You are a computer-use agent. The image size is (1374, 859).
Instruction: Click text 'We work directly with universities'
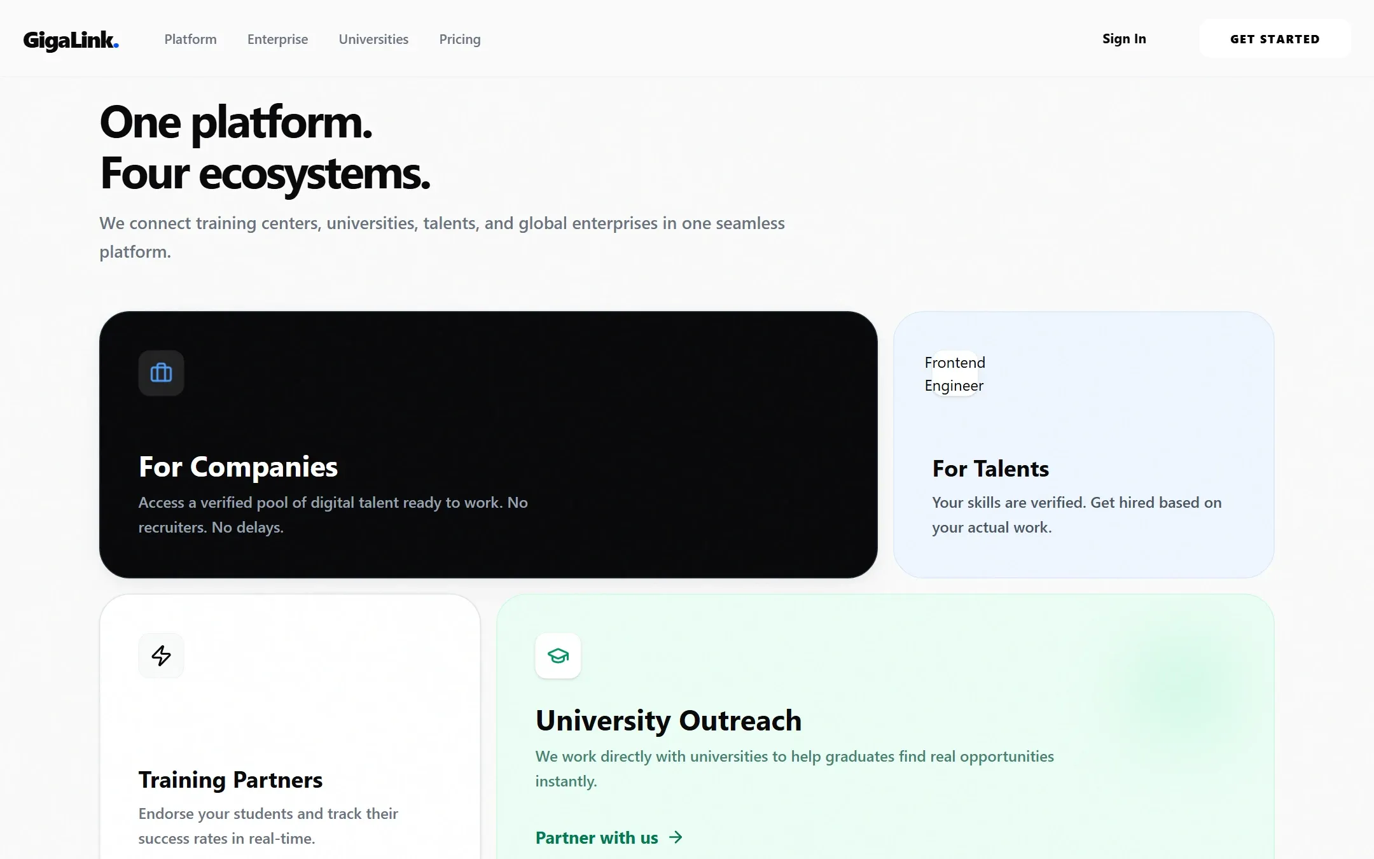[652, 757]
